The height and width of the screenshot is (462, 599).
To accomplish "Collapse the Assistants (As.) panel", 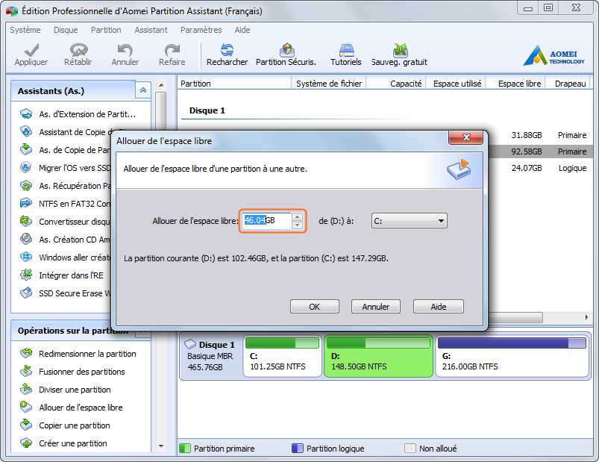I will point(143,90).
